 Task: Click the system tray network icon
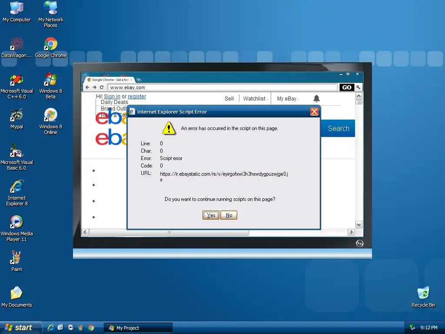point(412,327)
